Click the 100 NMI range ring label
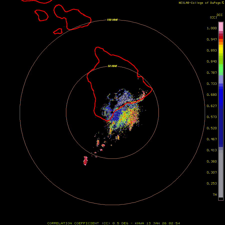Screen dimensions: 225x225 click(112, 20)
